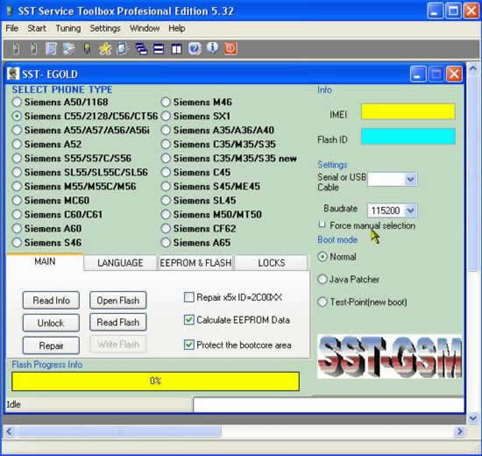482x456 pixels.
Task: Click the red power exit toolbar icon
Action: [x=230, y=48]
